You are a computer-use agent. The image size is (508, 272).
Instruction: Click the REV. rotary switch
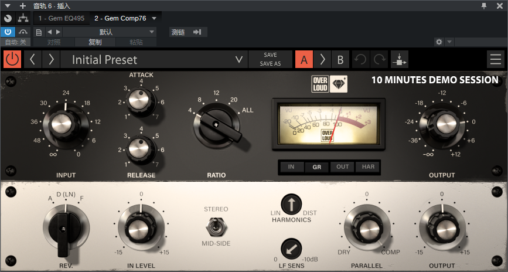(x=66, y=230)
